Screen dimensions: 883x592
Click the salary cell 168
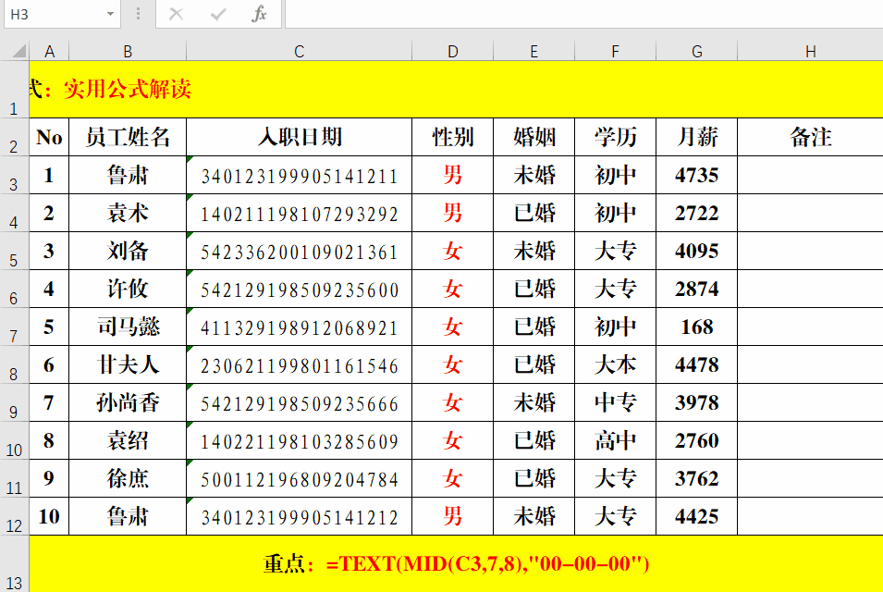[x=696, y=327]
